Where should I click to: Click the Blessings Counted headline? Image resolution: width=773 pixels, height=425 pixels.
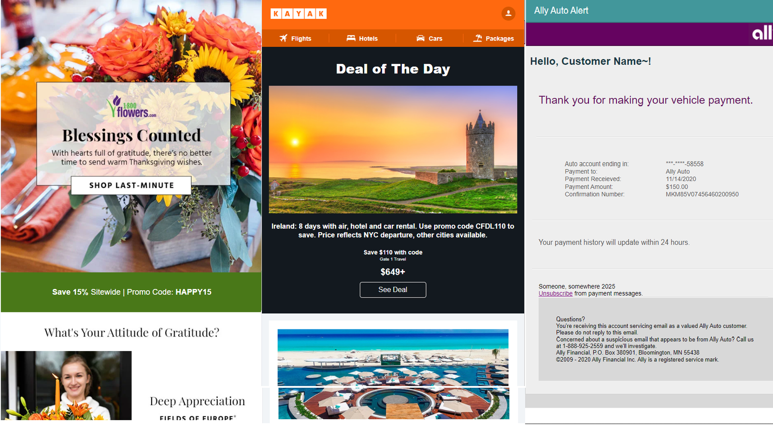point(131,136)
